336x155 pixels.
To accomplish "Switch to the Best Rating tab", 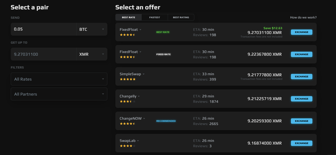I will [x=181, y=17].
